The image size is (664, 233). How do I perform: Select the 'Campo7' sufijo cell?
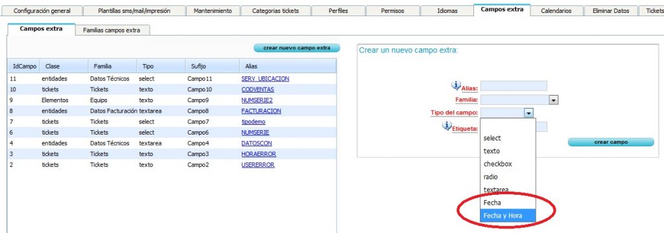(x=198, y=122)
